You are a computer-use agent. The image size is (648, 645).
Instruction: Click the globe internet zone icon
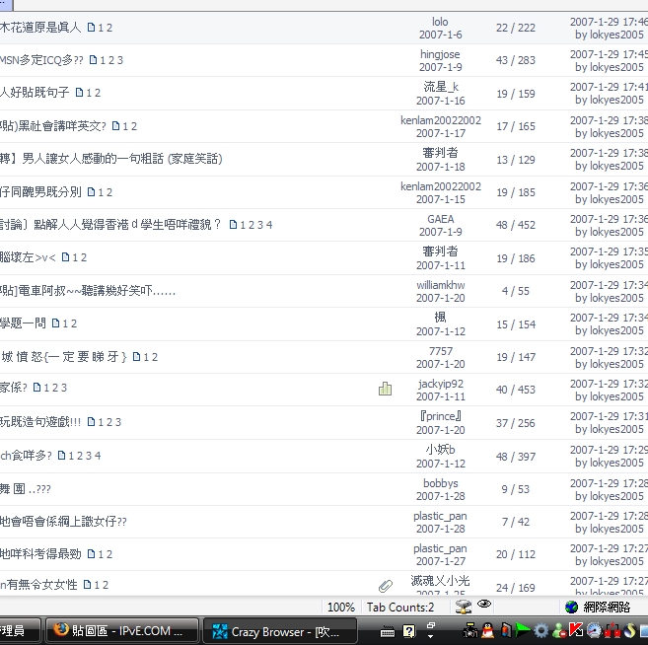pos(571,607)
